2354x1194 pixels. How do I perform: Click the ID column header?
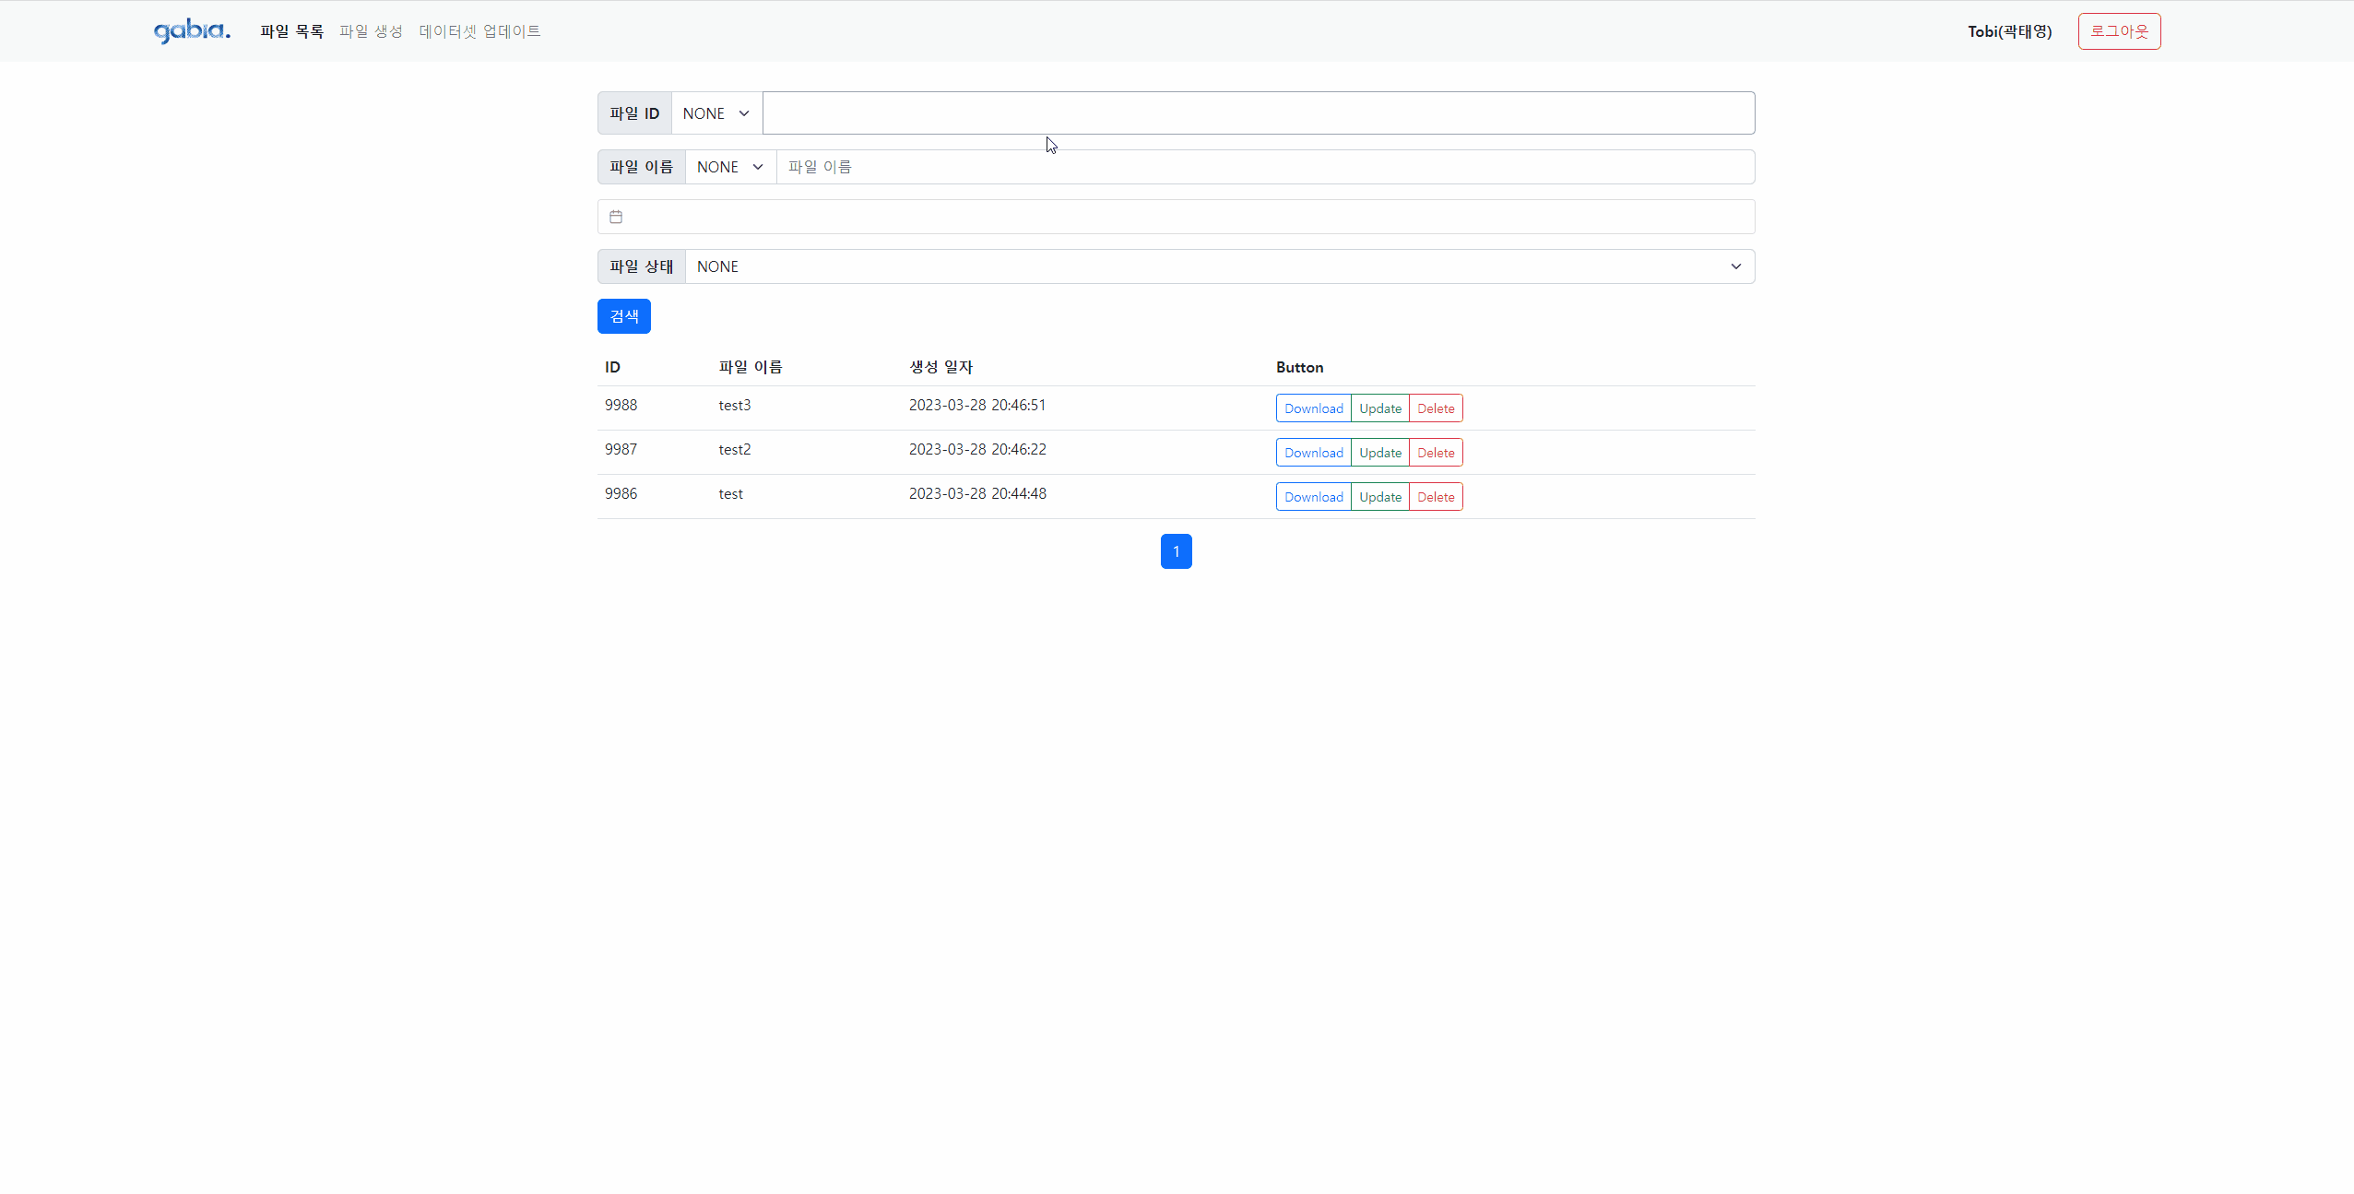[x=612, y=367]
